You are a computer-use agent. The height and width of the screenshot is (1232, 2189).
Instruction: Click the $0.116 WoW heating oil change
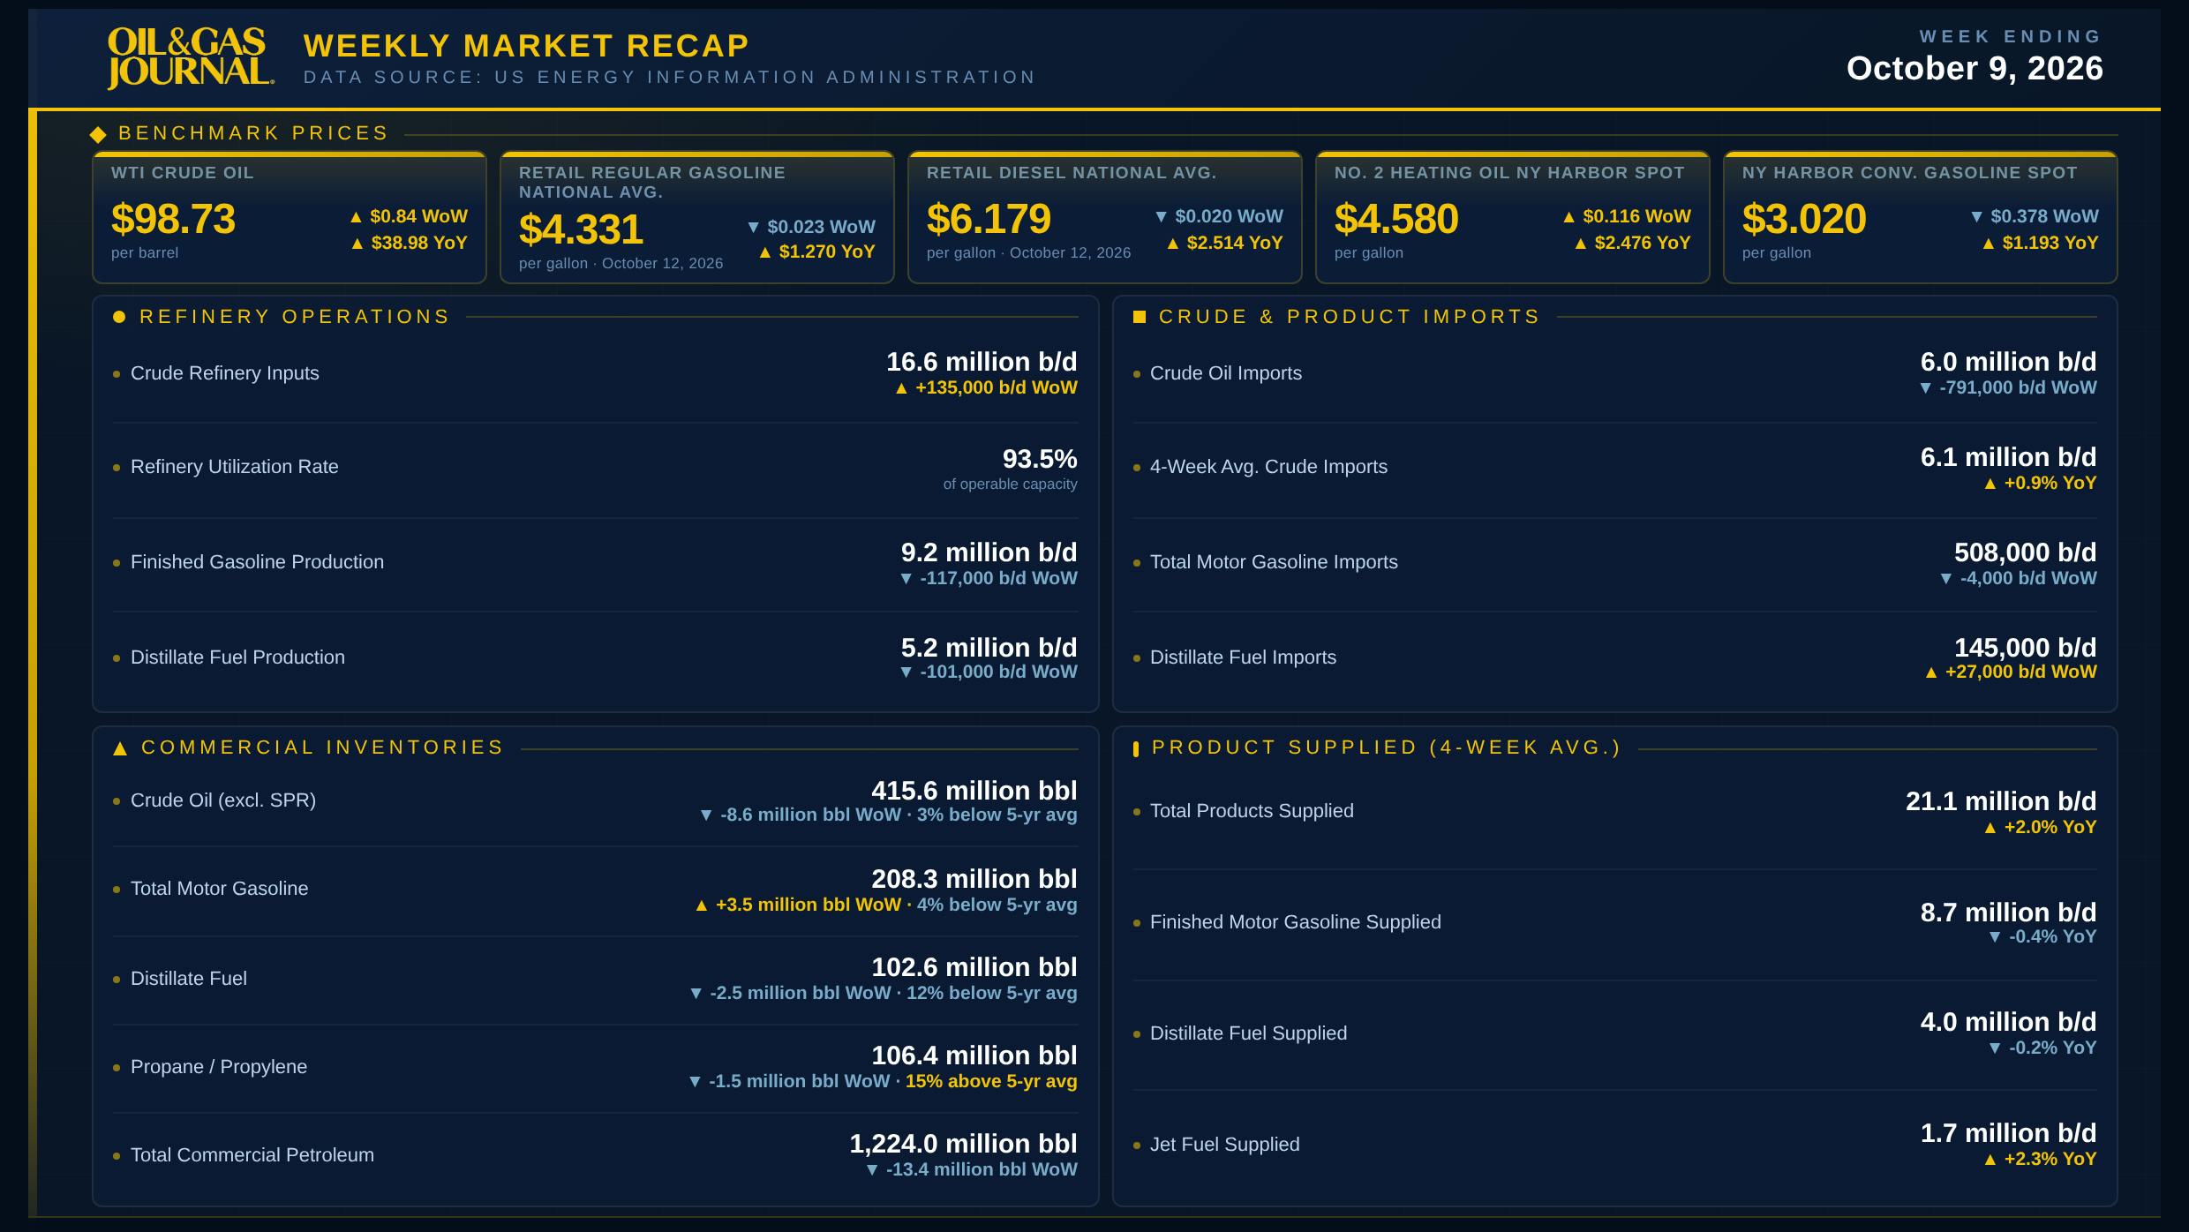point(1627,216)
